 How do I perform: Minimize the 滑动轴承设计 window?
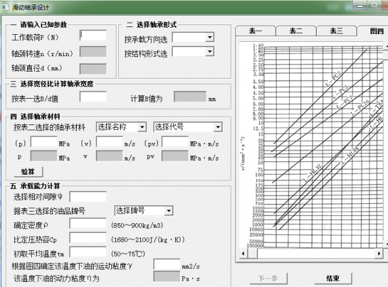[x=360, y=6]
